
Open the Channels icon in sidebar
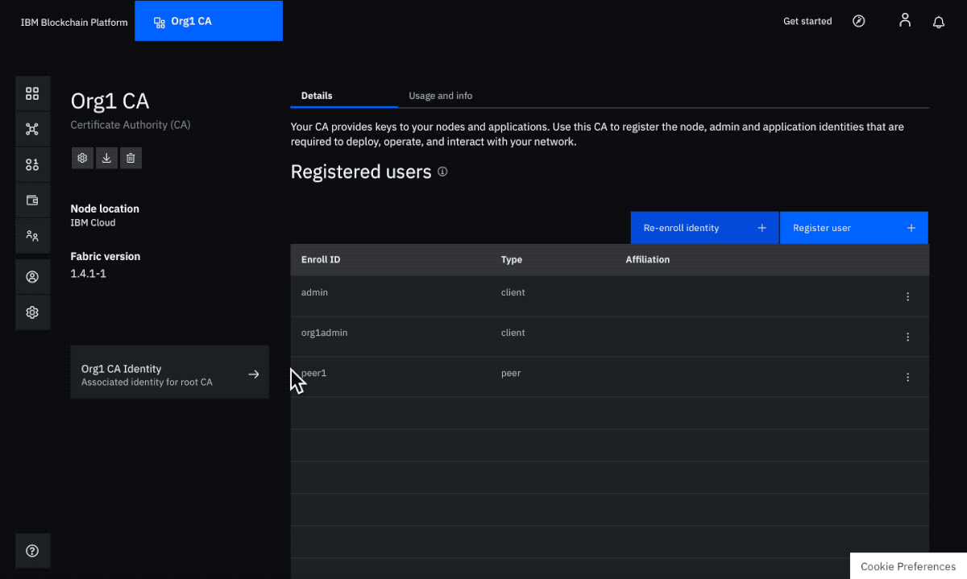32,164
